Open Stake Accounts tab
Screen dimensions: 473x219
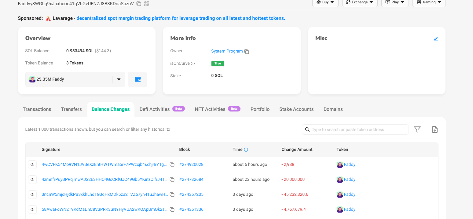pyautogui.click(x=296, y=109)
